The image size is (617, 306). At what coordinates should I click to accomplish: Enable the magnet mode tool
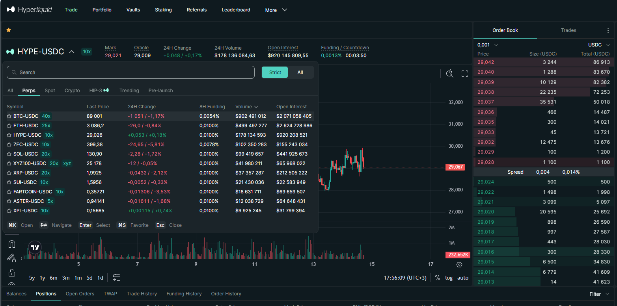pos(12,244)
